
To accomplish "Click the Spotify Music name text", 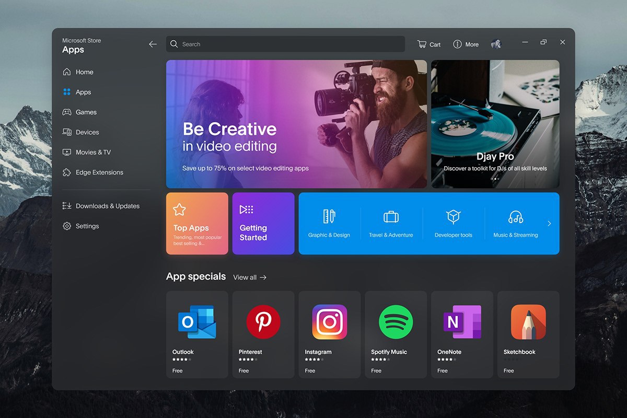I will click(x=389, y=352).
